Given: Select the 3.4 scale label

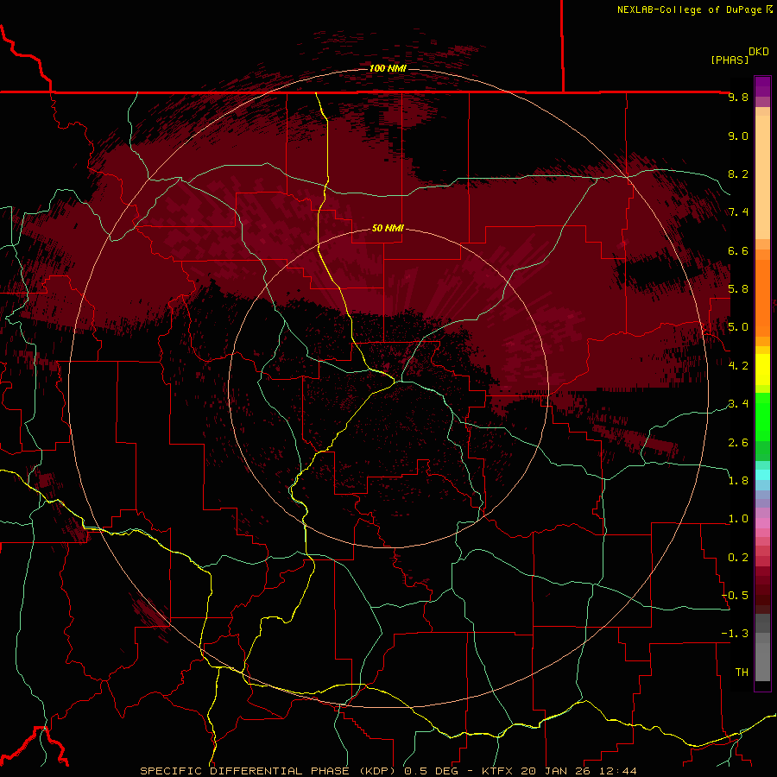Looking at the screenshot, I should (738, 404).
